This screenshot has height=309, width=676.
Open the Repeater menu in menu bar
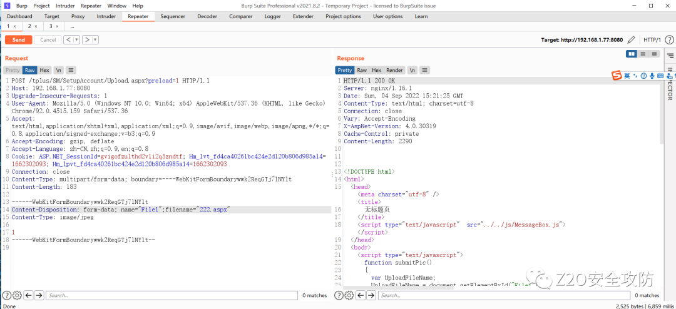[x=91, y=6]
